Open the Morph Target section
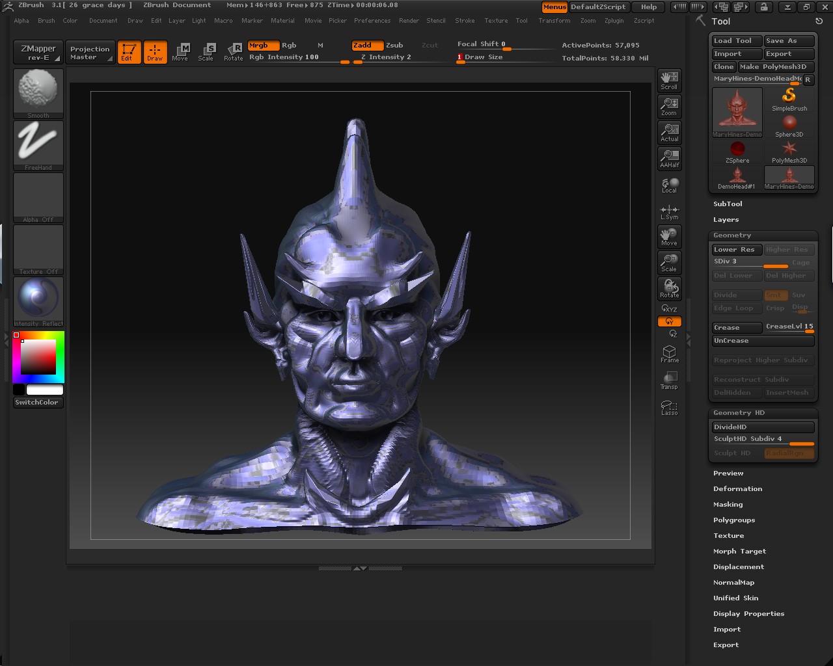The width and height of the screenshot is (833, 666). 739,551
